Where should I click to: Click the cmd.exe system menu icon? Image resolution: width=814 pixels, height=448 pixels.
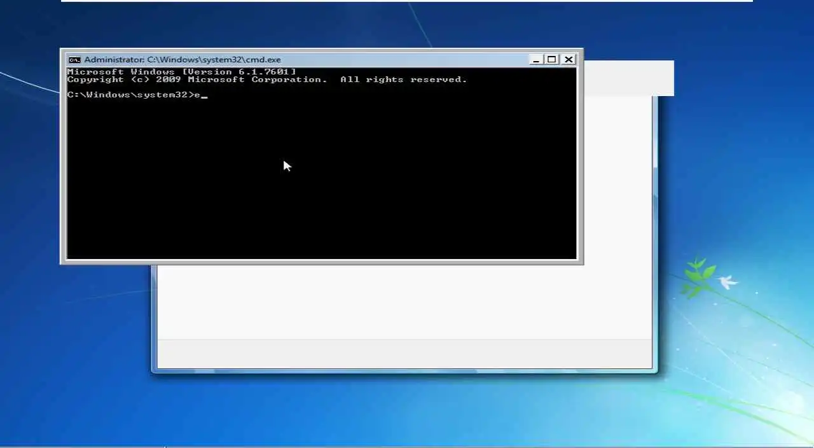click(x=74, y=60)
